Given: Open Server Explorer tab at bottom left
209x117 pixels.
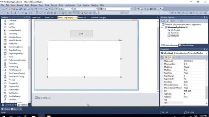Looking at the screenshot, I should (9, 105).
